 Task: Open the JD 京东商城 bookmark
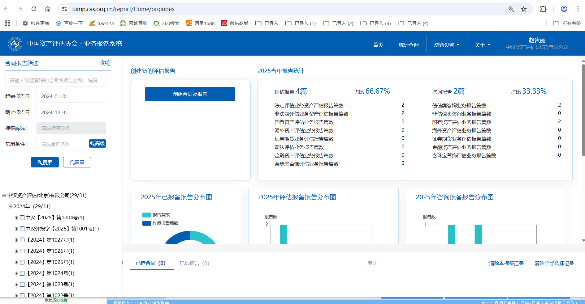click(x=235, y=23)
